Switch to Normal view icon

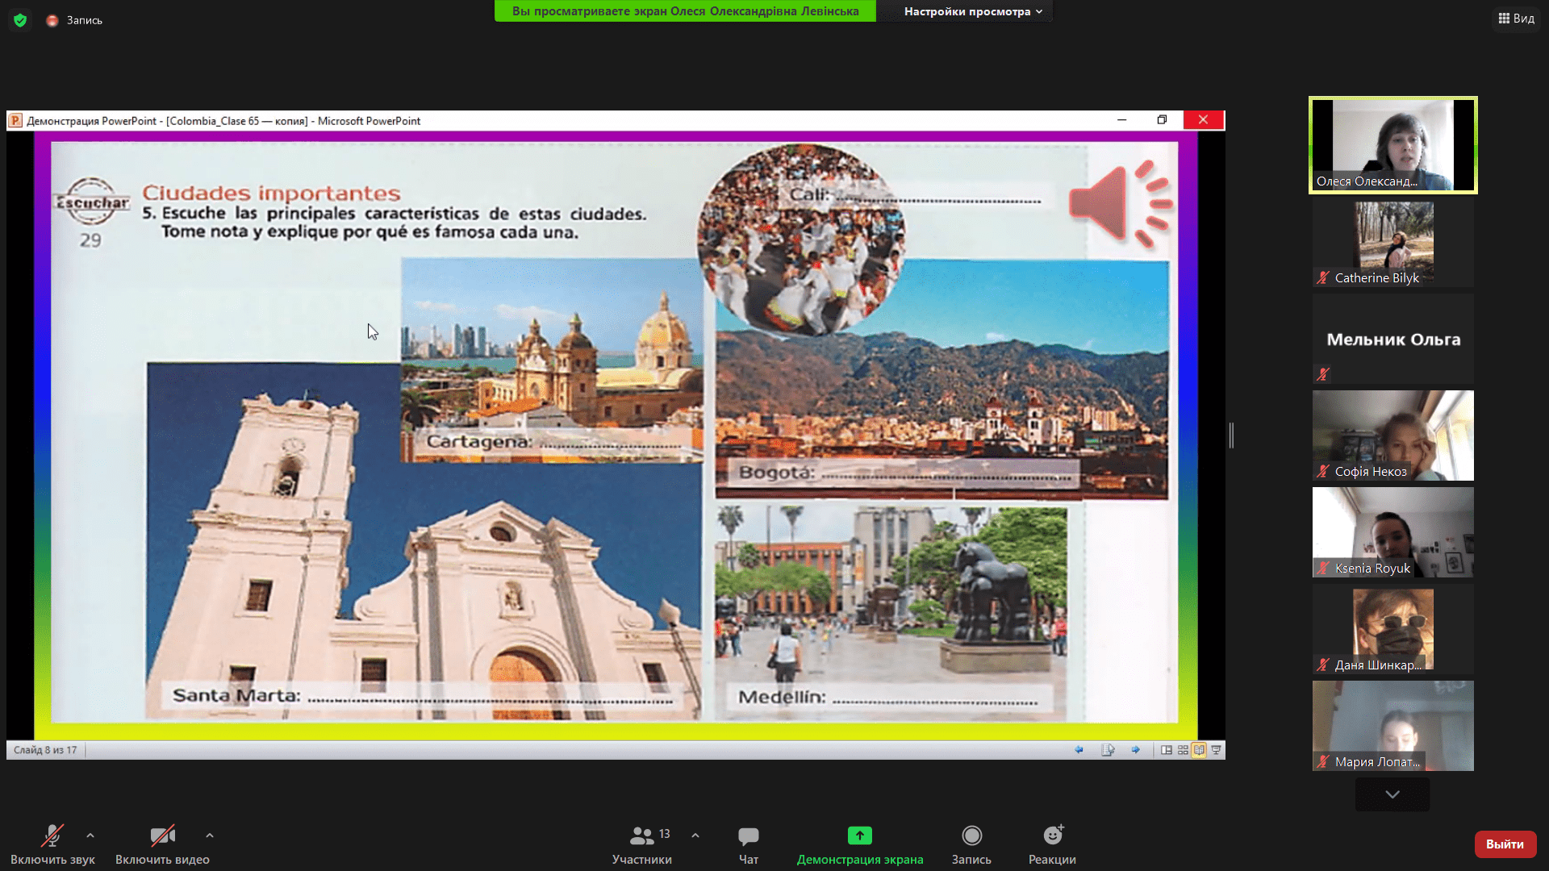[1166, 750]
